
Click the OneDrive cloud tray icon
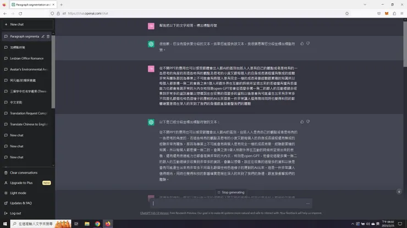[373, 224]
